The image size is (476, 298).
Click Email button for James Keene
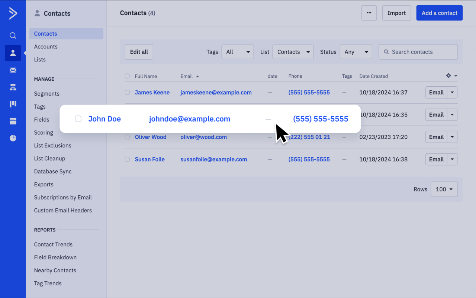pyautogui.click(x=436, y=92)
